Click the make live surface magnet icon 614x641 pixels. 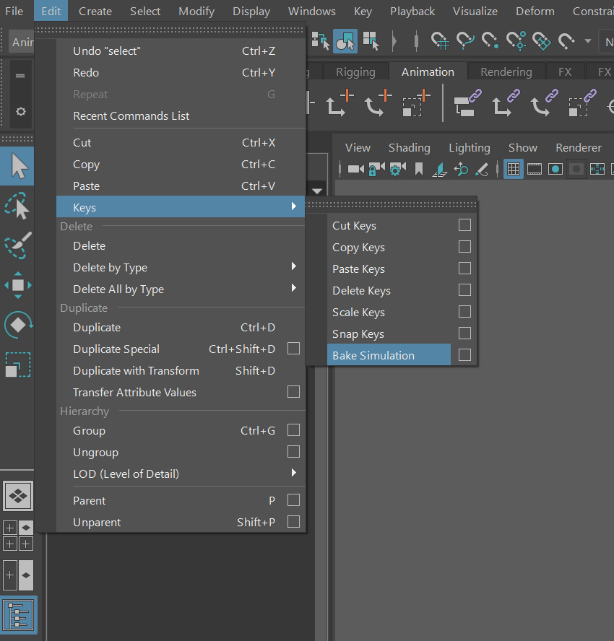point(566,41)
